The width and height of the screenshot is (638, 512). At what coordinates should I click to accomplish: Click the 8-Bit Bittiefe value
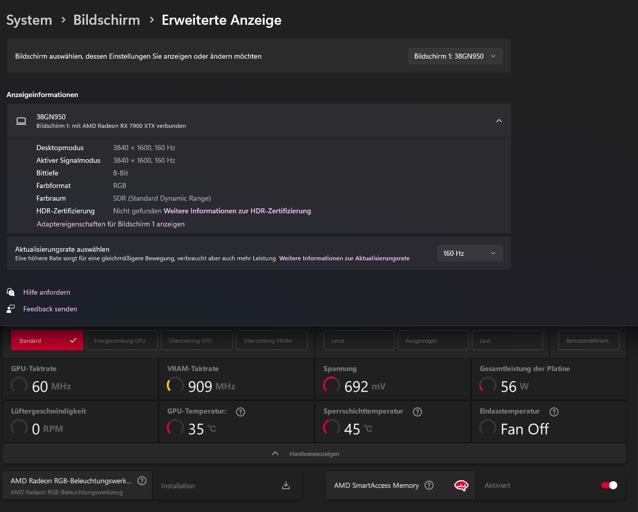click(x=120, y=173)
